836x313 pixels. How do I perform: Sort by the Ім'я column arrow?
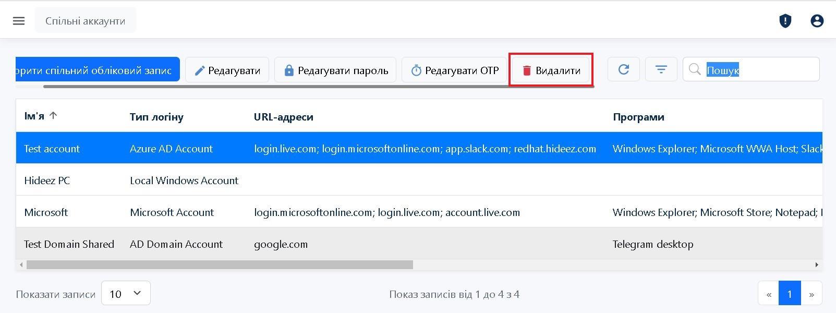point(53,116)
